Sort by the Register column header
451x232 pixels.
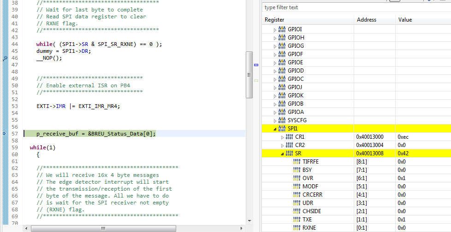point(308,20)
